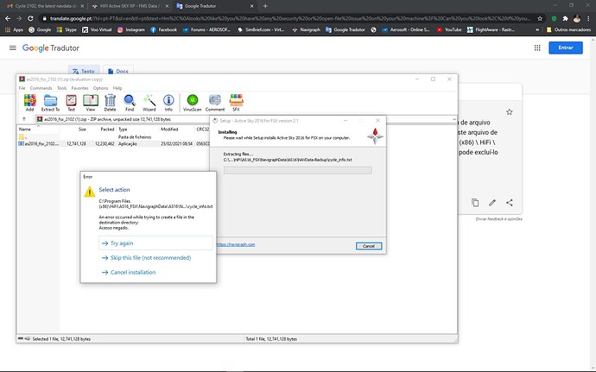Open the Google apps grid icon

point(537,47)
